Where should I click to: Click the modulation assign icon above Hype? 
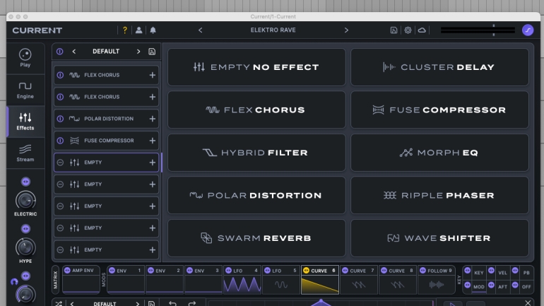click(25, 229)
